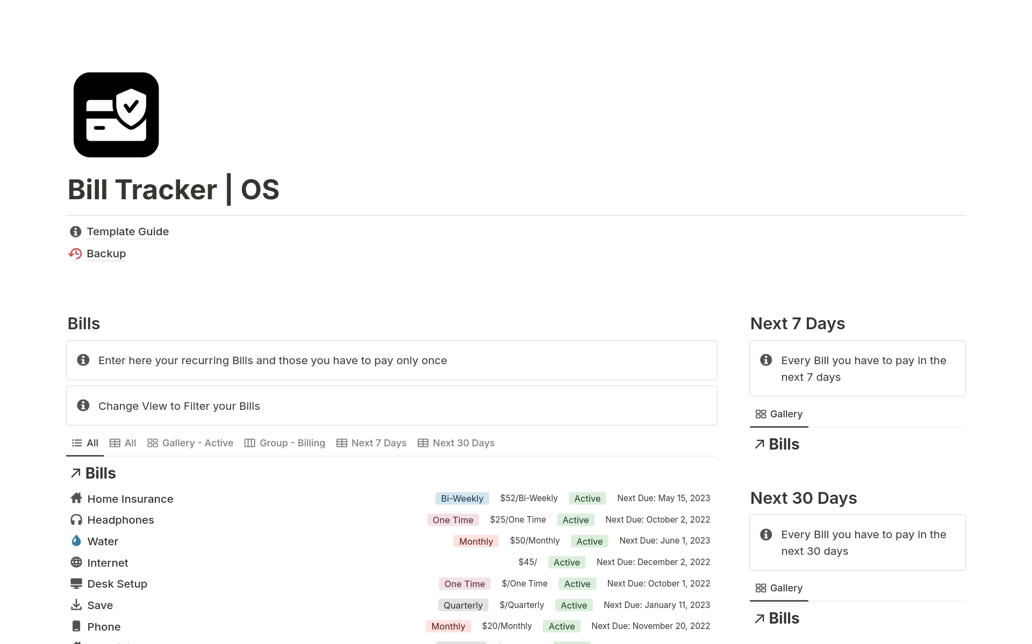
Task: Click the Bi-Weekly tag on Home Insurance
Action: tap(462, 498)
